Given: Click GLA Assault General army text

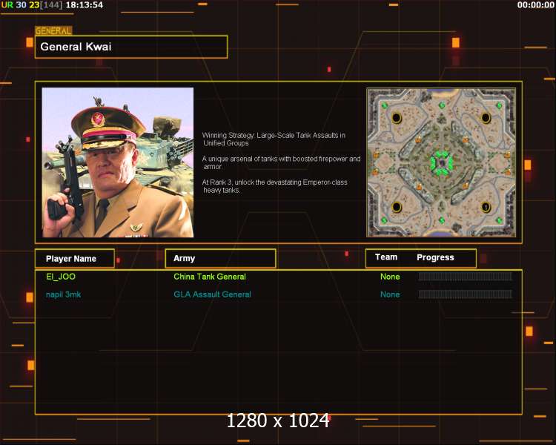Looking at the screenshot, I should point(213,294).
